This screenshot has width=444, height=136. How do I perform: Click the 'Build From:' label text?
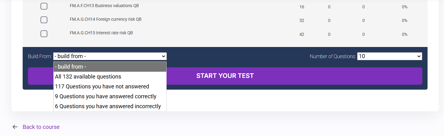click(x=40, y=56)
